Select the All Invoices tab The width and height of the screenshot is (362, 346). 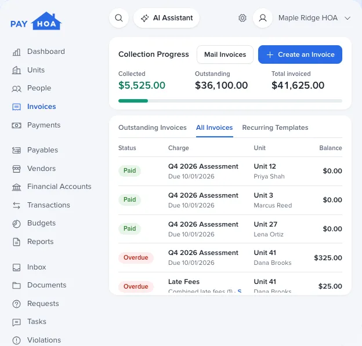click(214, 128)
